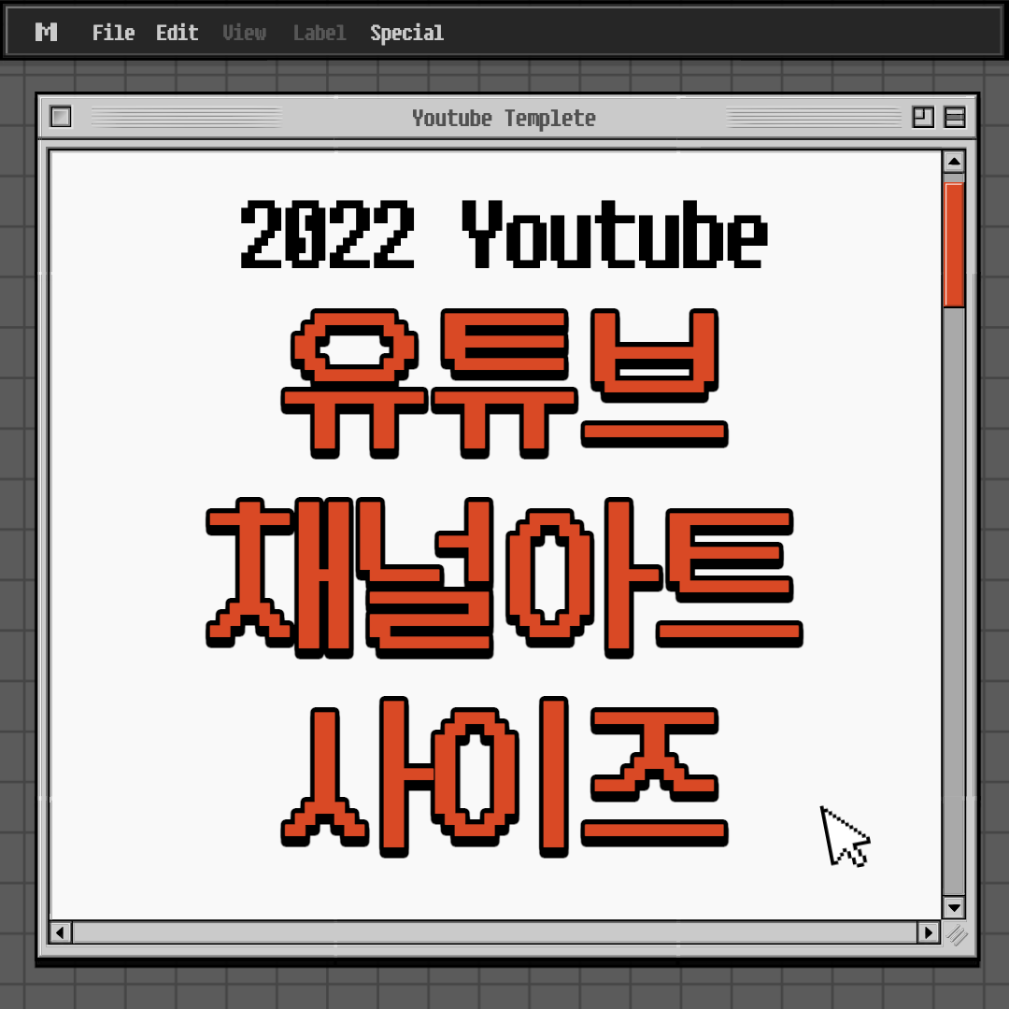Click the '사이즈' red text

tap(504, 776)
